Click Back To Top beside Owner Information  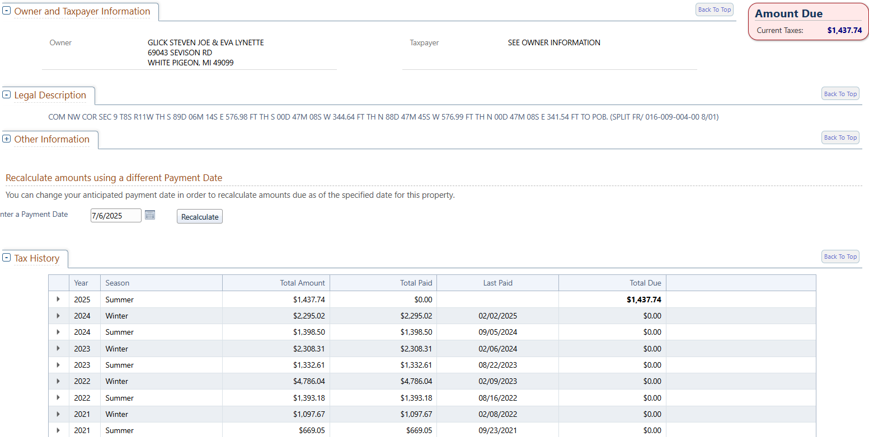pos(714,9)
